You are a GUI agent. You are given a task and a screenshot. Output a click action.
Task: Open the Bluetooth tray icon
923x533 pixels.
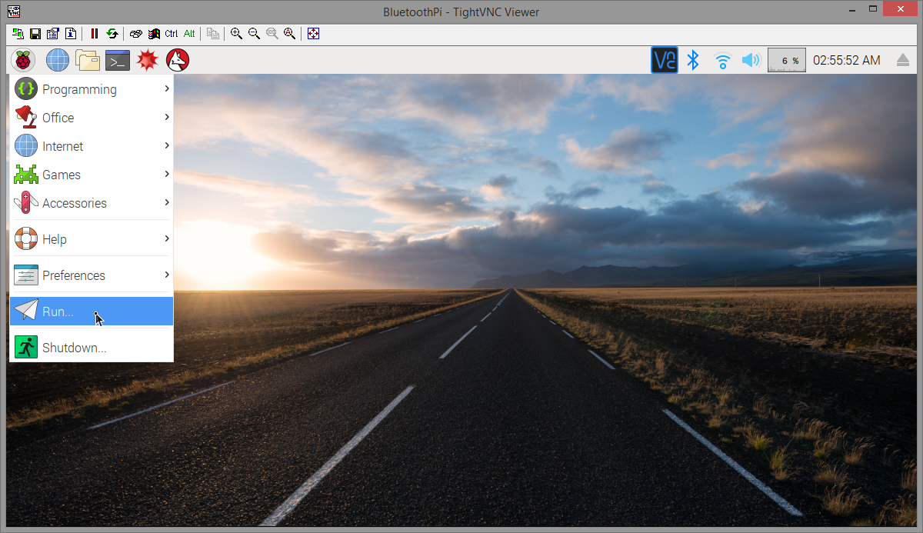[693, 60]
